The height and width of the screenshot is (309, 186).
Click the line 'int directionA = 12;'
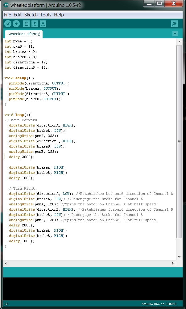pos(26,62)
